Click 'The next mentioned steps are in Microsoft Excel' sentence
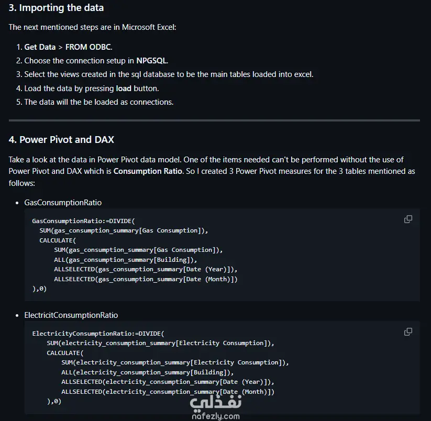The width and height of the screenshot is (431, 421). tap(92, 27)
